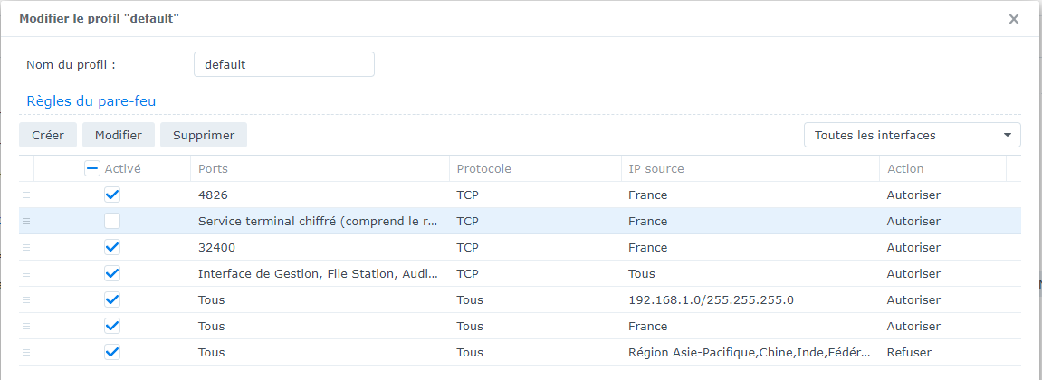1042x380 pixels.
Task: Uncheck the port 32400 rule
Action: click(x=112, y=247)
